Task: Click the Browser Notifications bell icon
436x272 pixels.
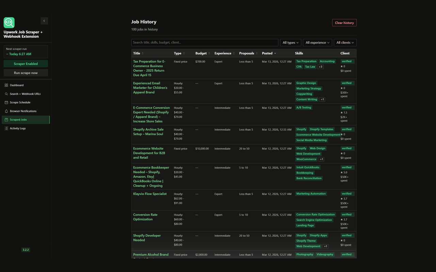Action: click(x=6, y=111)
